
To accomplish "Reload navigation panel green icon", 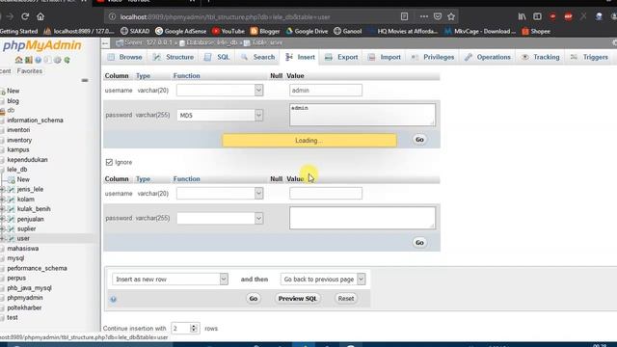I will coord(67,60).
